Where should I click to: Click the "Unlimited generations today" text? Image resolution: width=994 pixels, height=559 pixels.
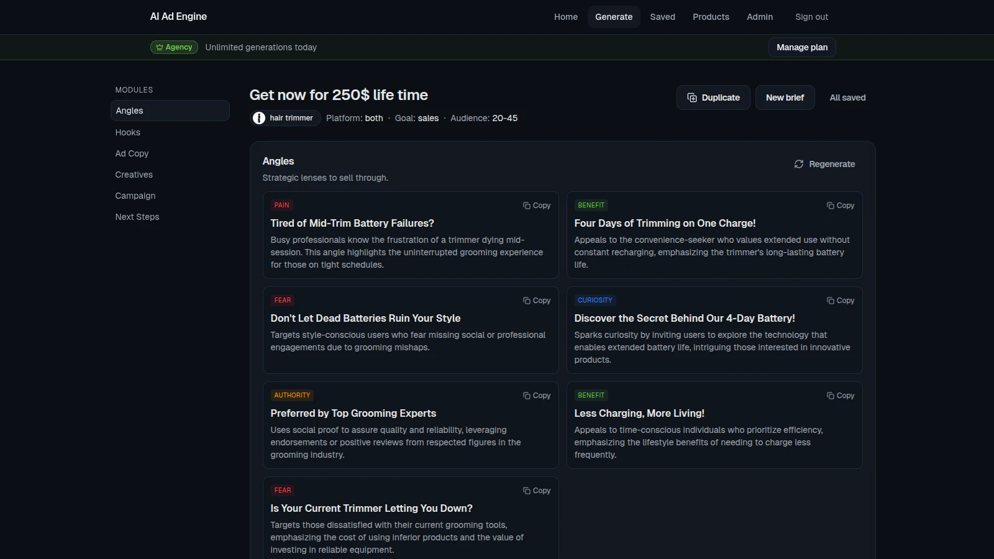[x=261, y=47]
